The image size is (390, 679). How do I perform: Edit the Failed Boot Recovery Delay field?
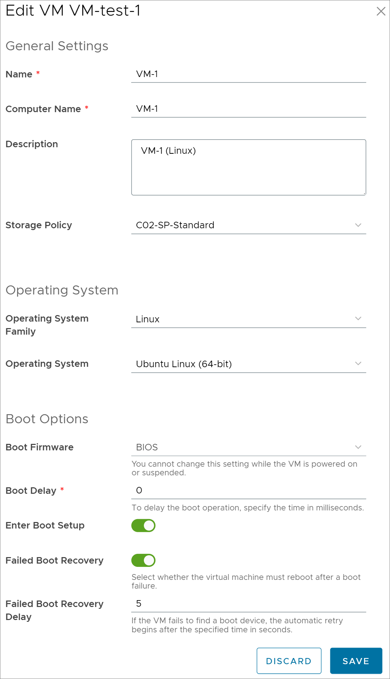(x=249, y=604)
